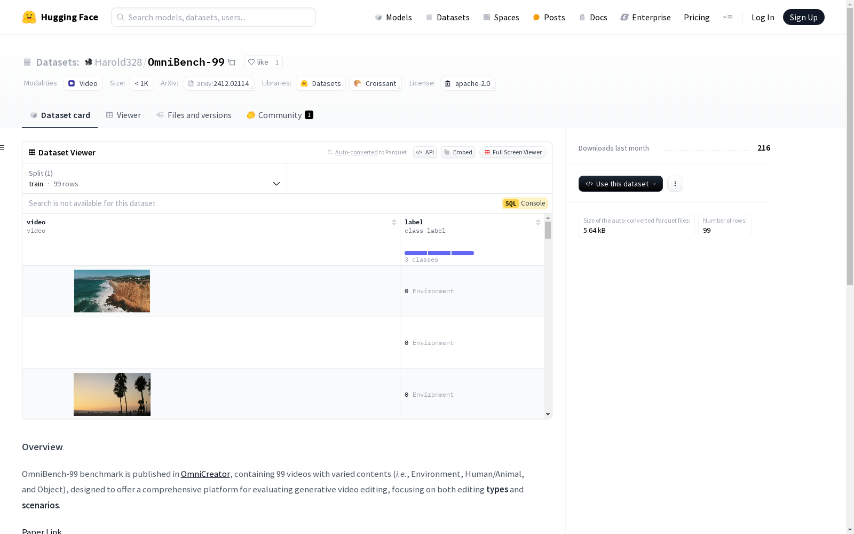Image resolution: width=854 pixels, height=534 pixels.
Task: Click the Paper Link text
Action: click(42, 531)
